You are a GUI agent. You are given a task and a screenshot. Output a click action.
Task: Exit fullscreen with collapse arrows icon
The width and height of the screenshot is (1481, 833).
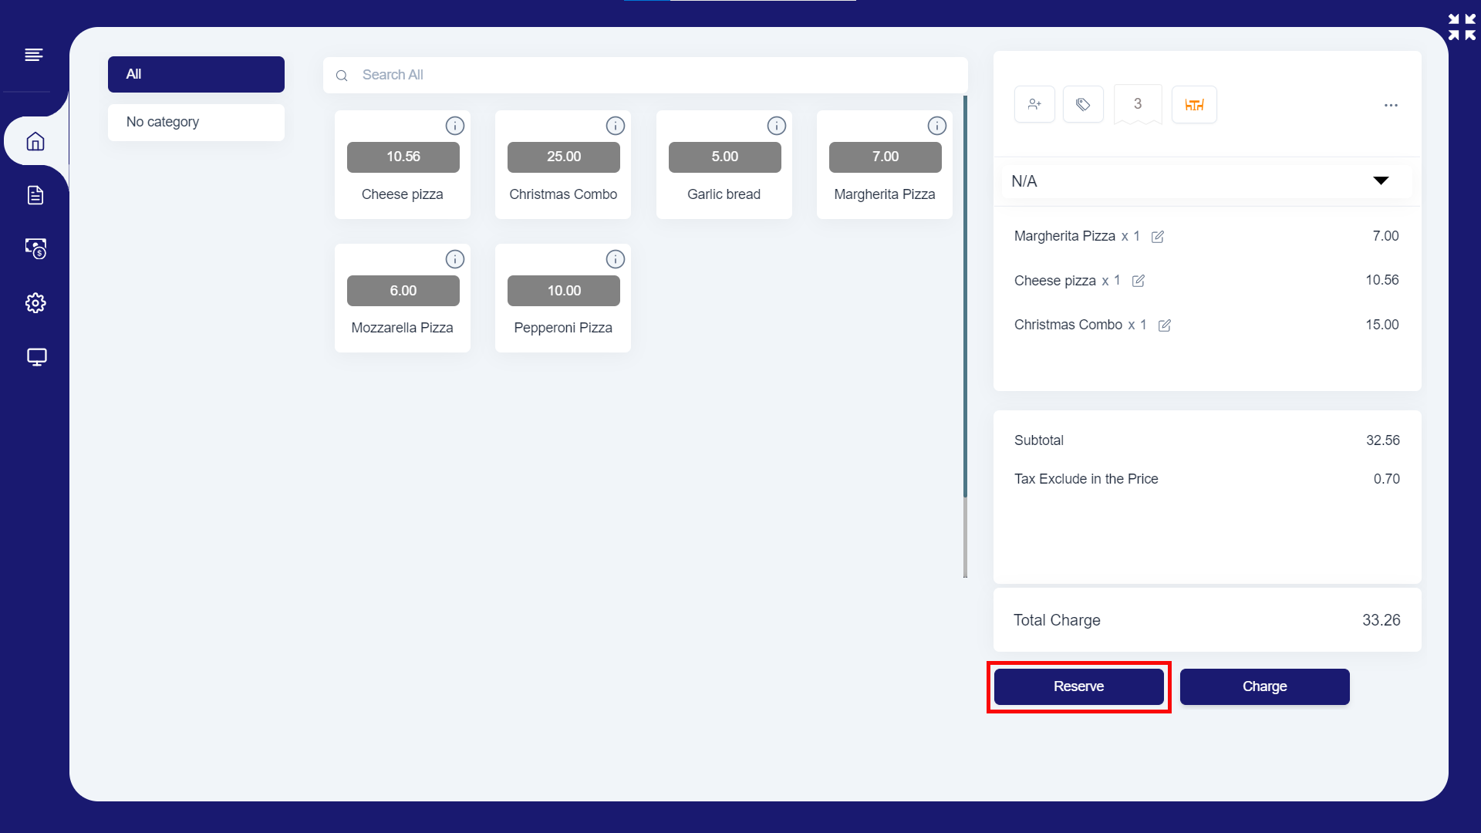pos(1462,27)
